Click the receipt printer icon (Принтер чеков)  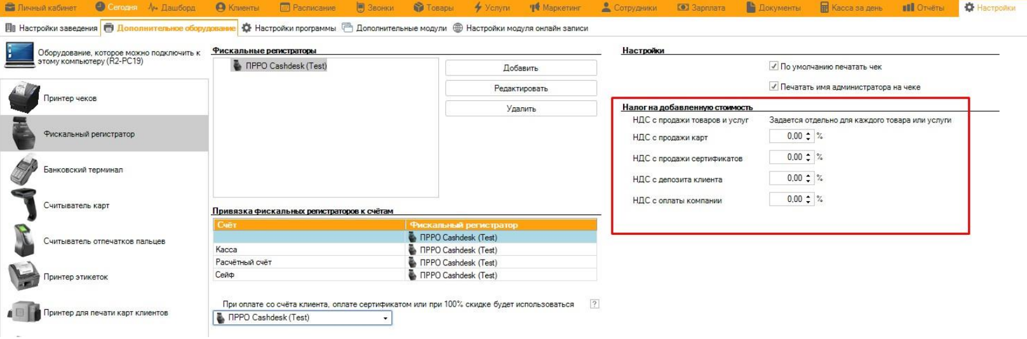24,98
